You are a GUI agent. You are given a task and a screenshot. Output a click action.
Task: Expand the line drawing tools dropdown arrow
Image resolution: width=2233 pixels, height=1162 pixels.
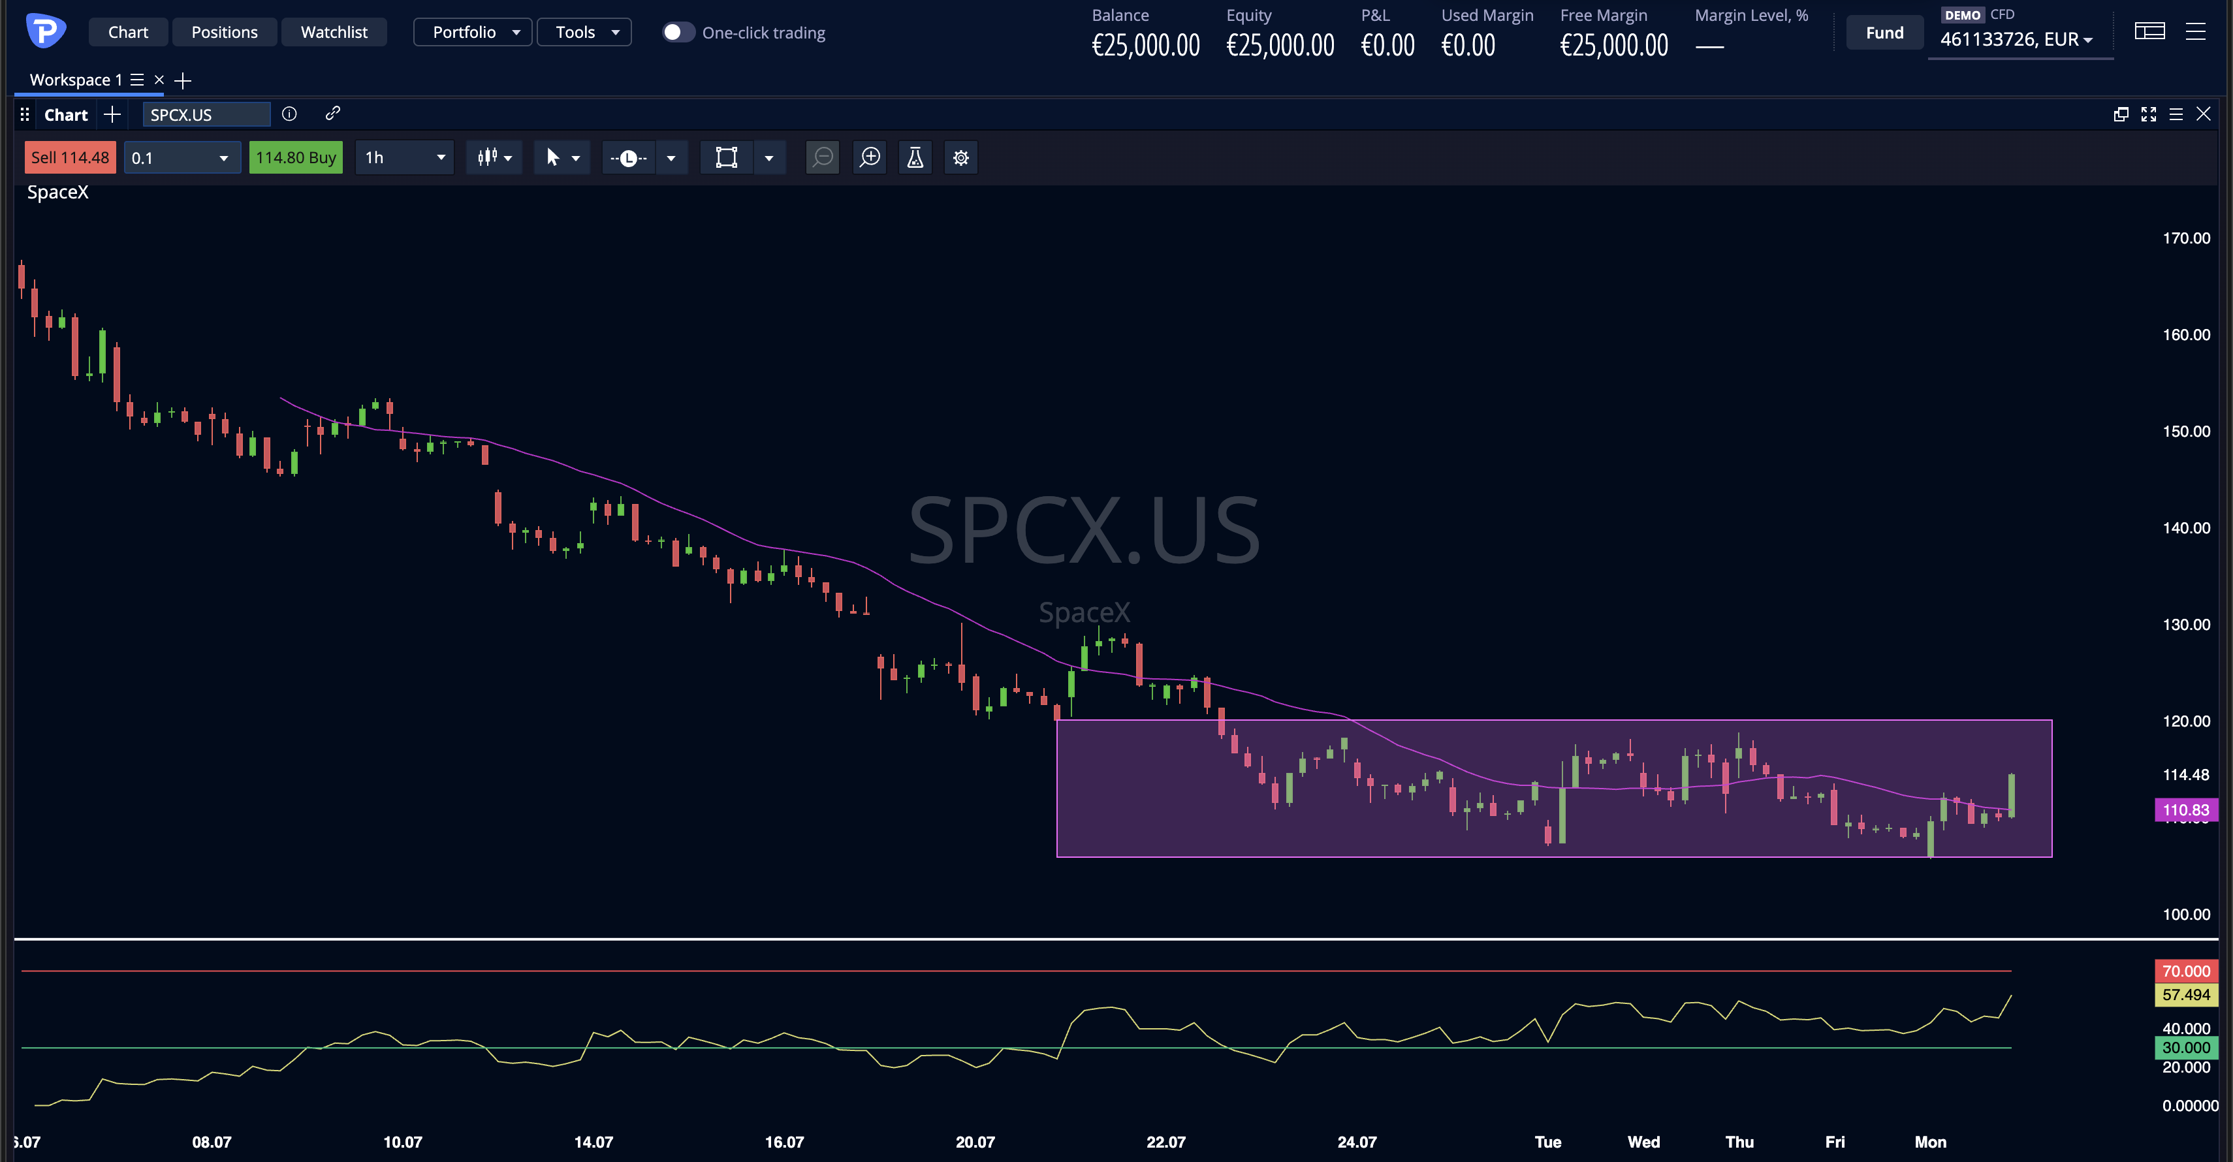(x=671, y=158)
